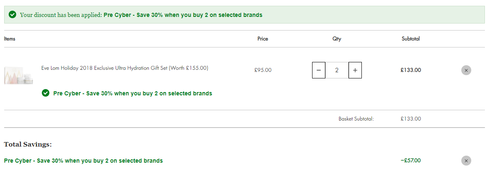Click the Pre Cyber savings line under Total Savings
Image resolution: width=487 pixels, height=180 pixels.
click(x=83, y=161)
